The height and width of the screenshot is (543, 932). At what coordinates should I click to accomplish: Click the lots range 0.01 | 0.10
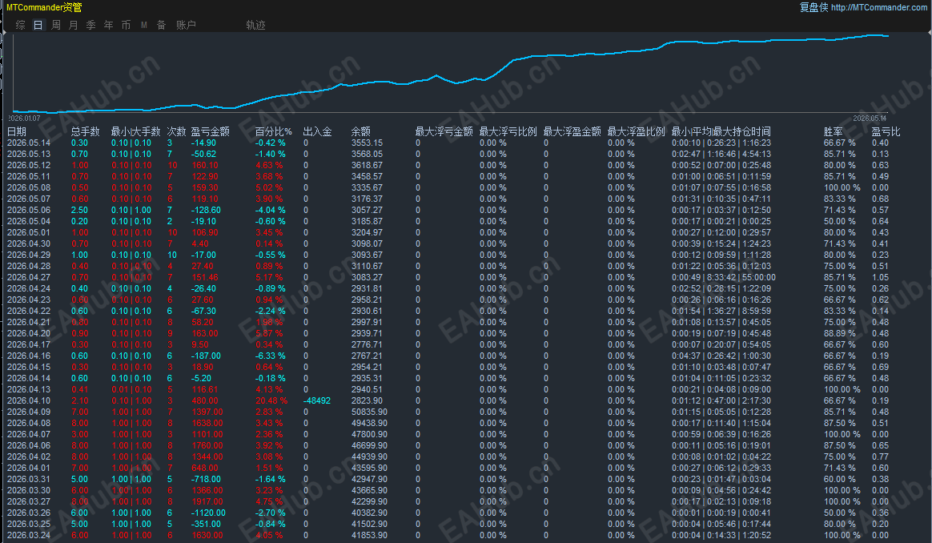[131, 389]
